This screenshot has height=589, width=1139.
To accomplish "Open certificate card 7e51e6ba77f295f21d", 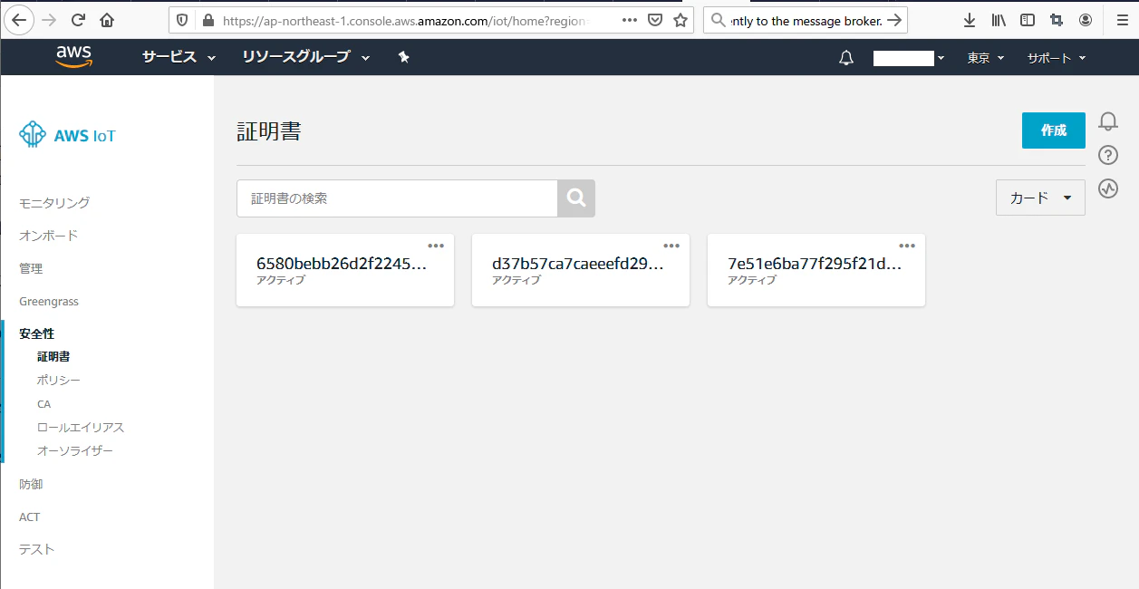I will [816, 270].
